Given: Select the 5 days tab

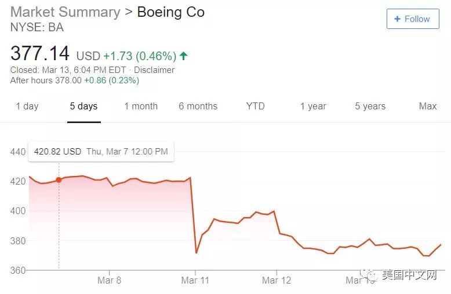Looking at the screenshot, I should click(83, 106).
